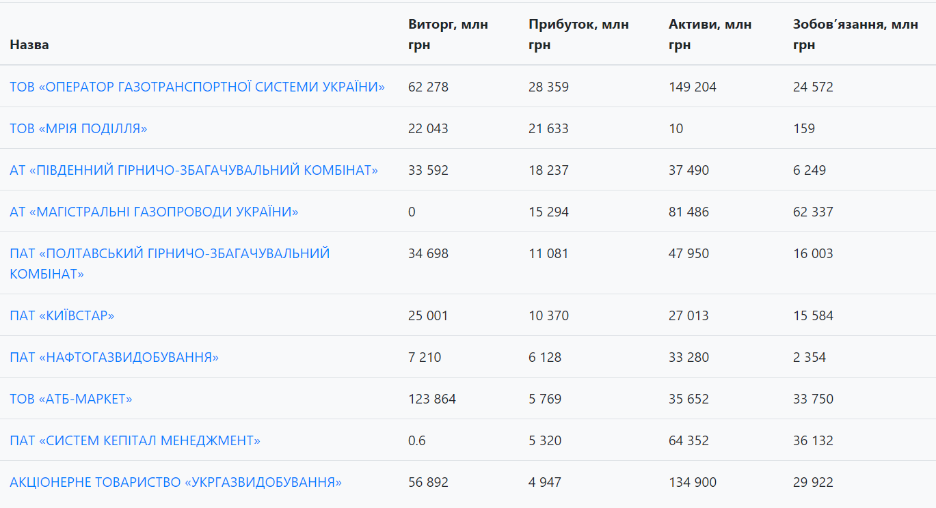This screenshot has width=936, height=508.
Task: Click the «Активи, млн грн» column header
Action: click(x=710, y=35)
